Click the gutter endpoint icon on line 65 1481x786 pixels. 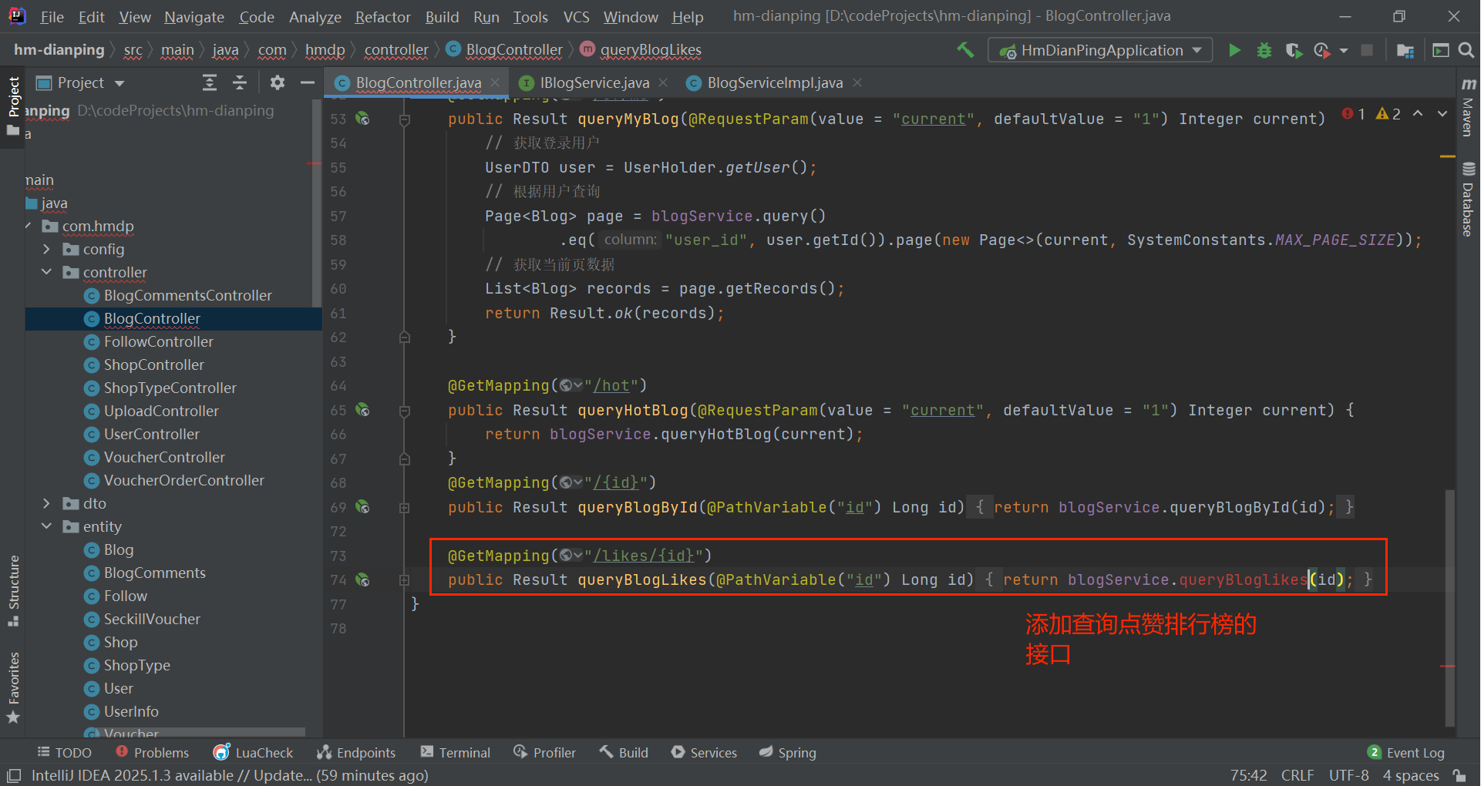[x=362, y=410]
